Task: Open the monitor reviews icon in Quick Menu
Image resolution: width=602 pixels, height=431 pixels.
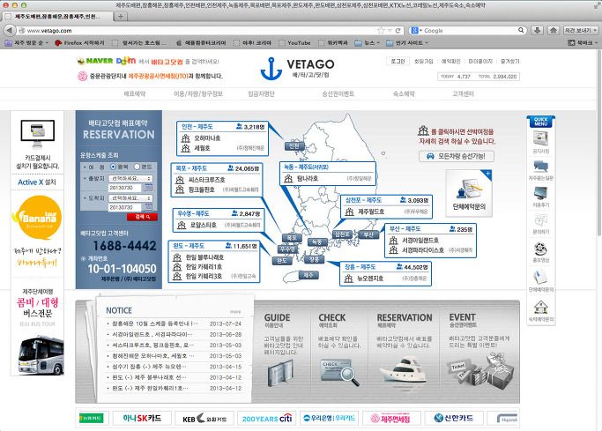Action: click(x=540, y=193)
